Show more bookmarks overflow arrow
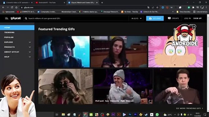This screenshot has width=209, height=117. (173, 12)
